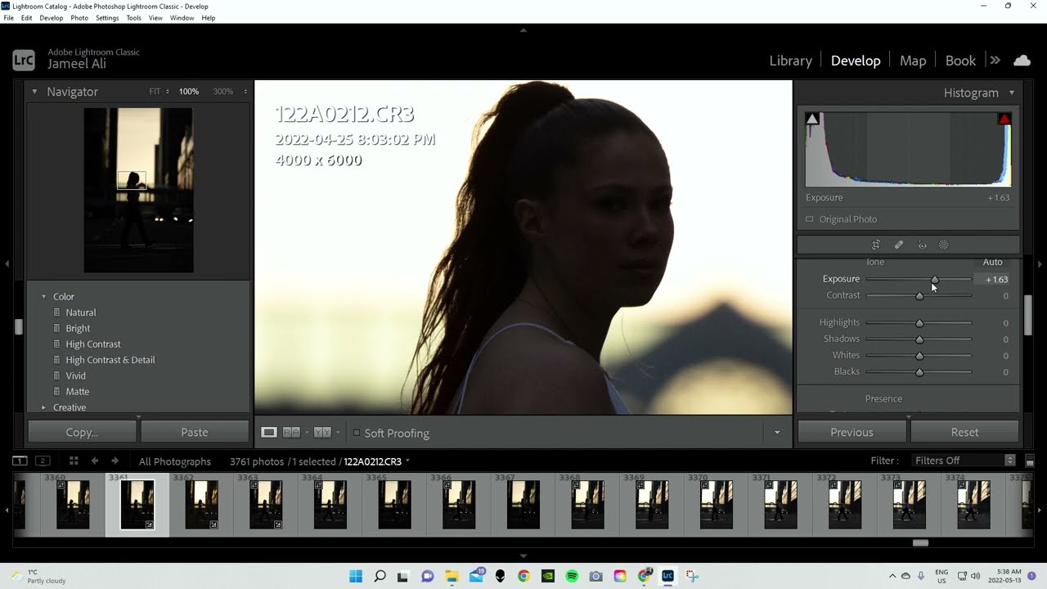The height and width of the screenshot is (589, 1047).
Task: Collapse the Histogram panel
Action: coord(1012,92)
